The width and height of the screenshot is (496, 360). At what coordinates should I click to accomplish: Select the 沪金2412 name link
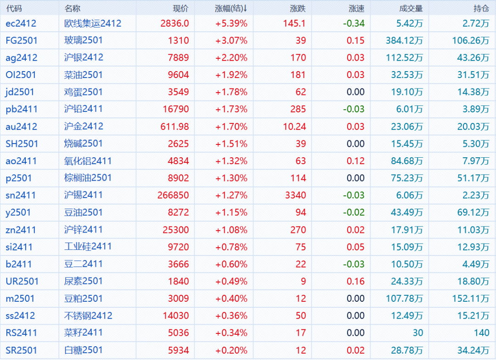[84, 126]
